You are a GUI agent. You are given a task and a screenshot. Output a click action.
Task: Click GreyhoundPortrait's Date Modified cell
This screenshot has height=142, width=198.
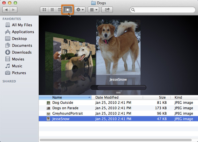[113, 114]
